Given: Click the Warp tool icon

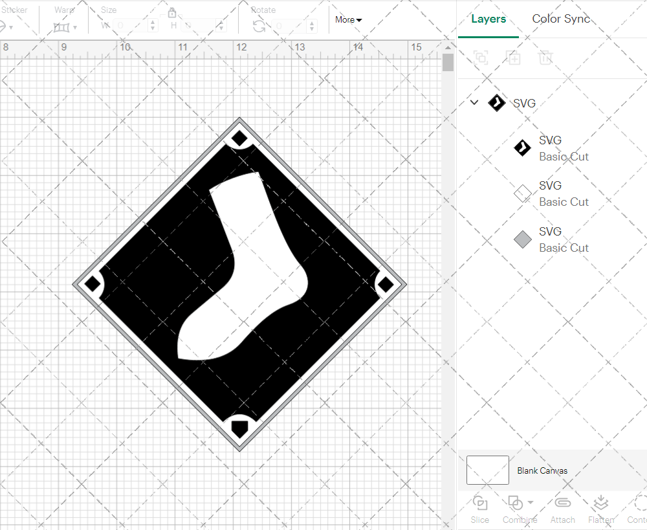Looking at the screenshot, I should pos(61,28).
